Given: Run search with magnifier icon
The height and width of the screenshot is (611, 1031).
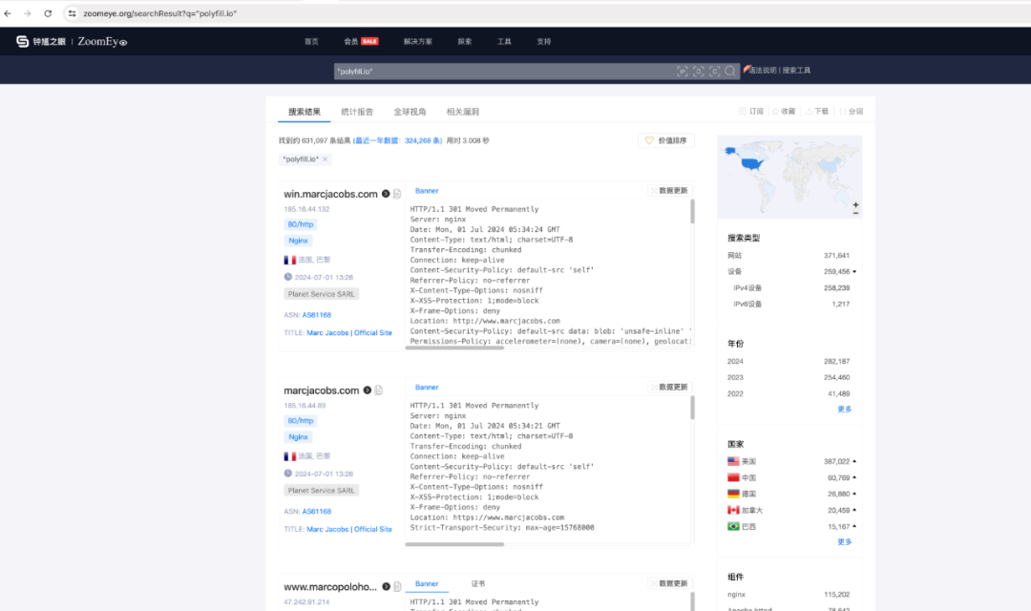Looking at the screenshot, I should (x=730, y=71).
